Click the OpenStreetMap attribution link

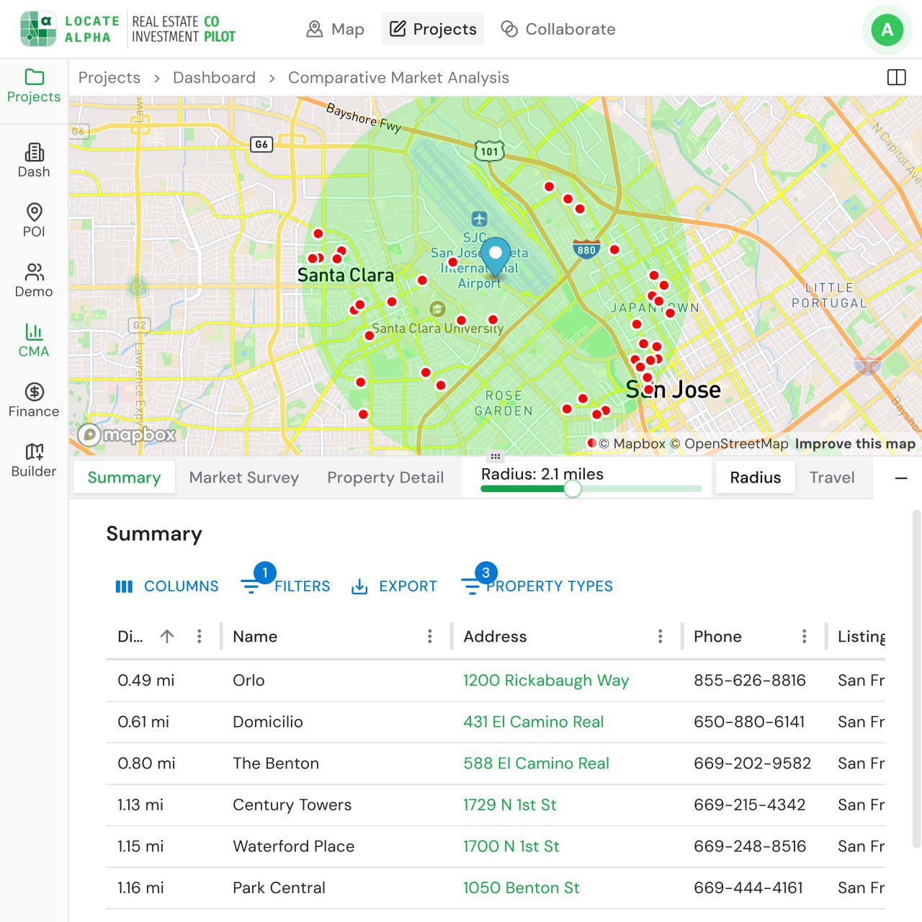(729, 444)
